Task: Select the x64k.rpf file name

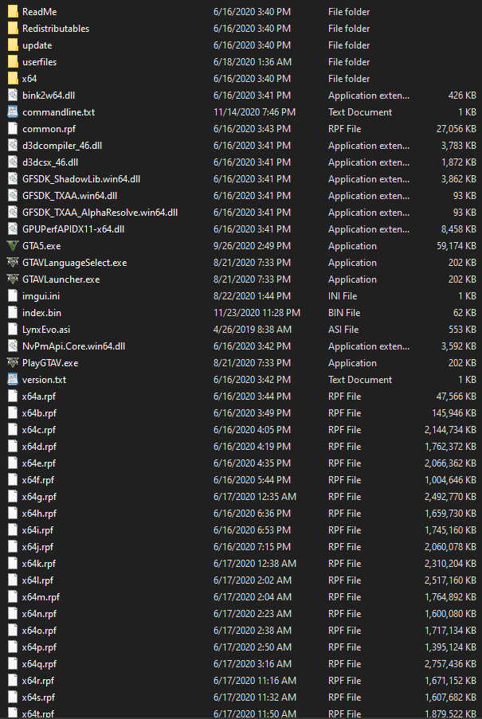Action: [x=39, y=563]
